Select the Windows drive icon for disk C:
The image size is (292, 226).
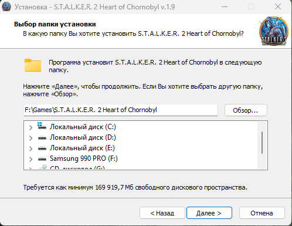[x=42, y=126]
